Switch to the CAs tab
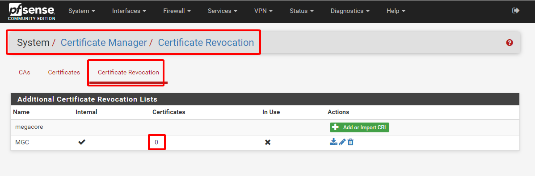The height and width of the screenshot is (176, 535). point(25,73)
